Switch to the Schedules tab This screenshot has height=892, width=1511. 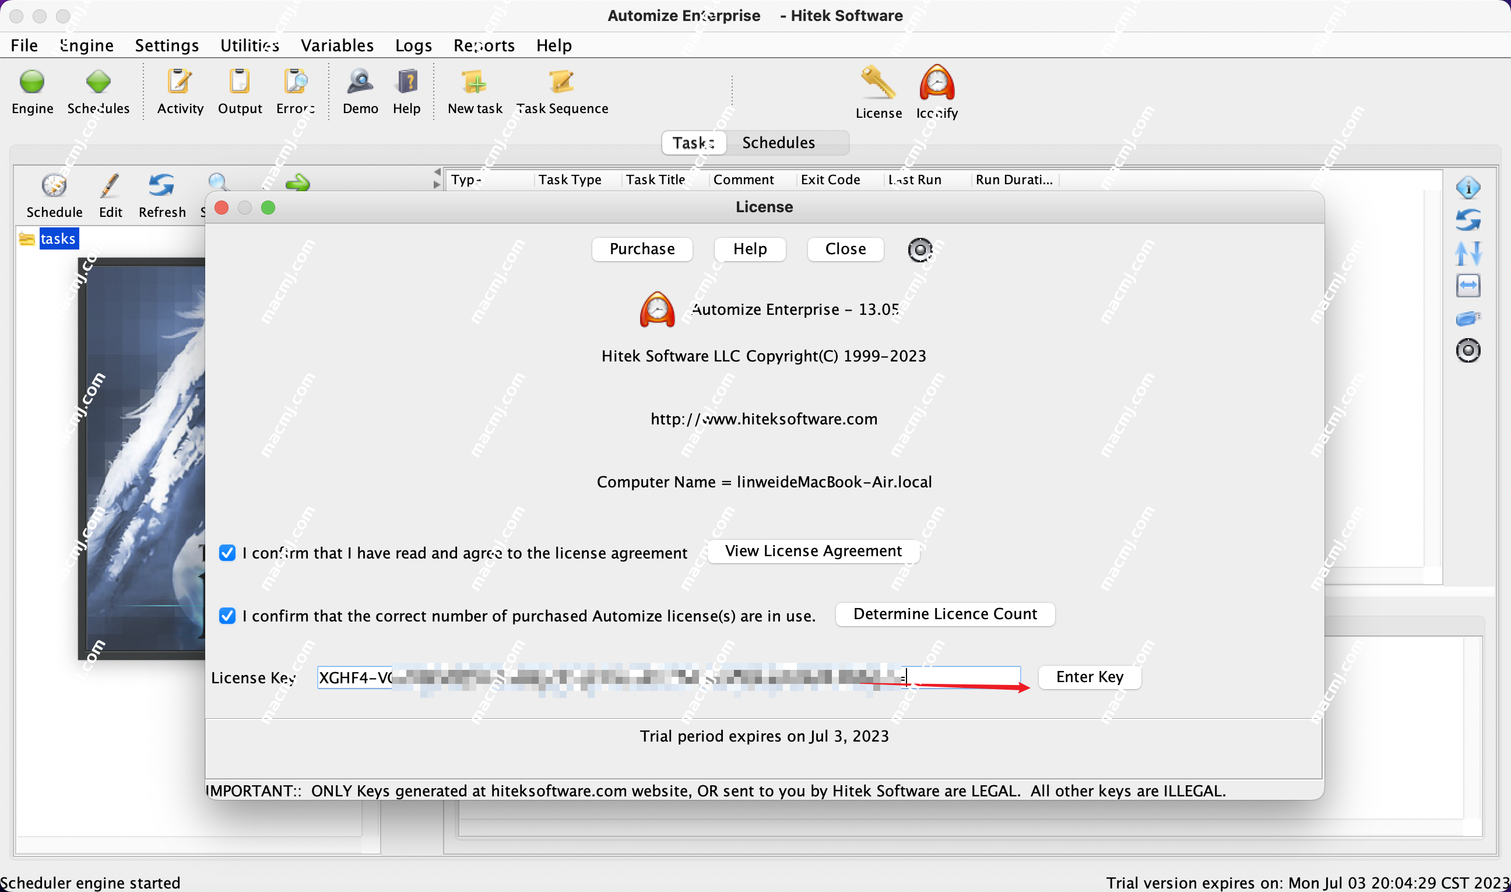click(778, 142)
